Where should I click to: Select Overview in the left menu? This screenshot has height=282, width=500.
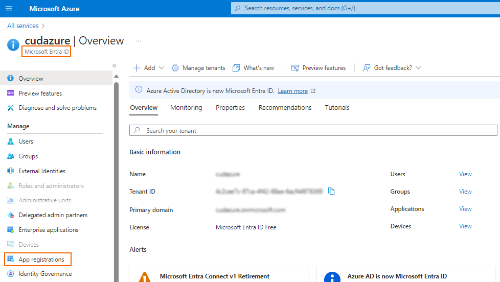(x=56, y=78)
